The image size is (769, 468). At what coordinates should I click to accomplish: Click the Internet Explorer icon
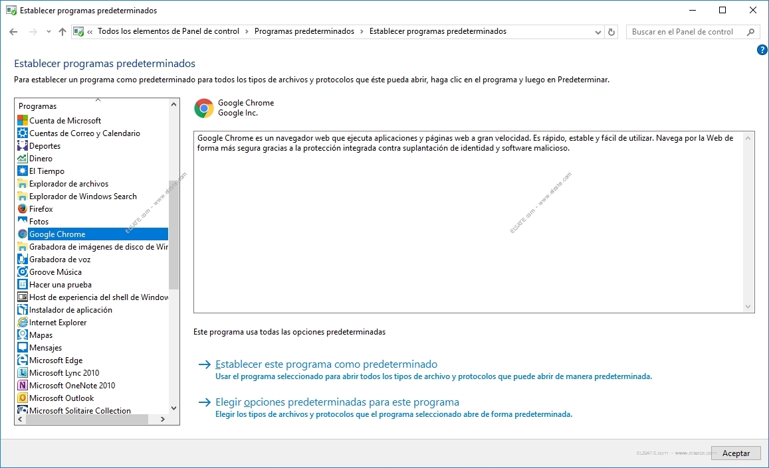coord(23,323)
